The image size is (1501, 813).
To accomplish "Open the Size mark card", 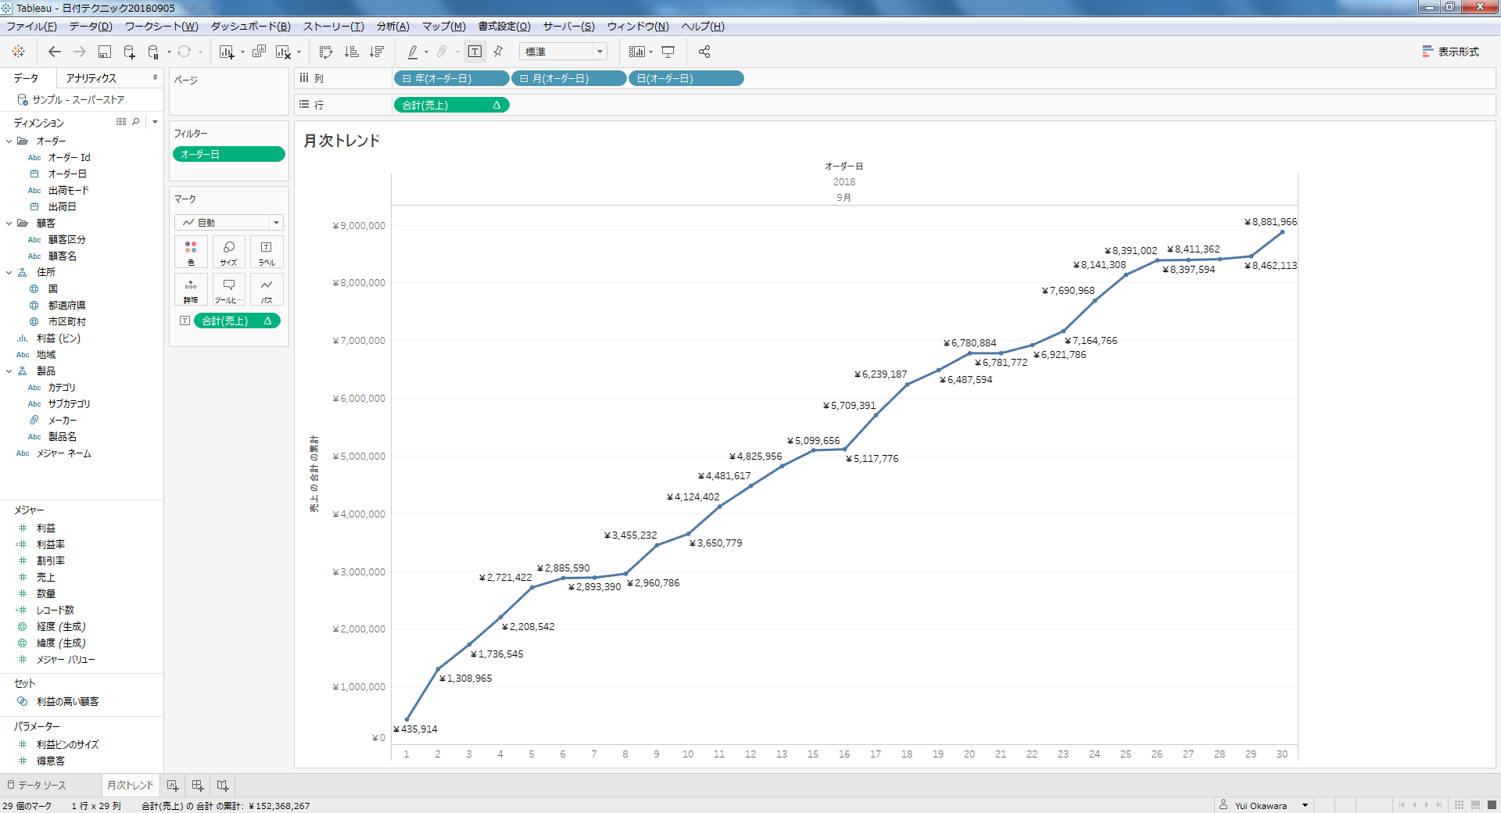I will 229,252.
